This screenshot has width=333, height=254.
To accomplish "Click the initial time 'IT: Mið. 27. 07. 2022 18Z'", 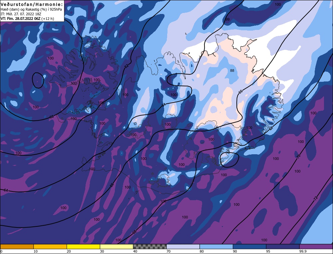I will [x=21, y=14].
